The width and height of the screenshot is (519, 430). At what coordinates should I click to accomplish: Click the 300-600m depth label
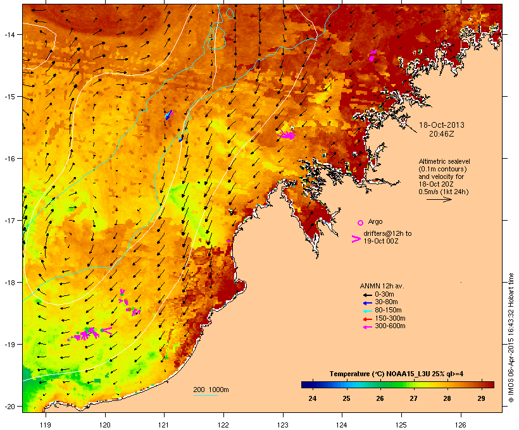coord(390,326)
